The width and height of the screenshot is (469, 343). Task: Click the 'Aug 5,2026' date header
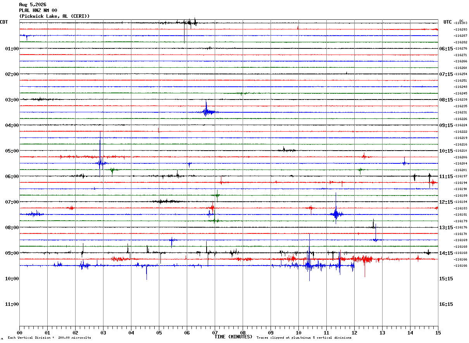tap(33, 5)
